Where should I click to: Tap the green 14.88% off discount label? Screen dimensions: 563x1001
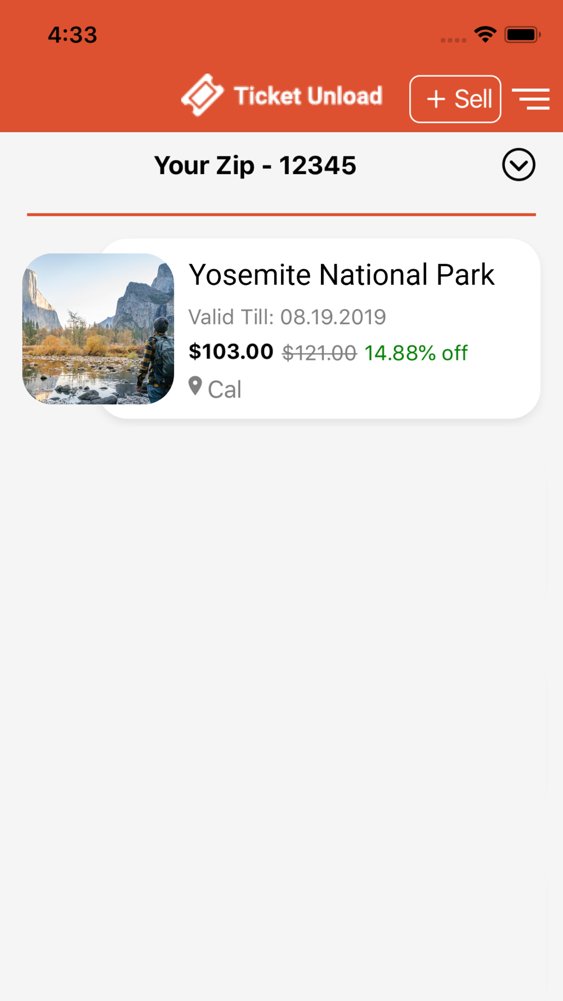pyautogui.click(x=415, y=353)
